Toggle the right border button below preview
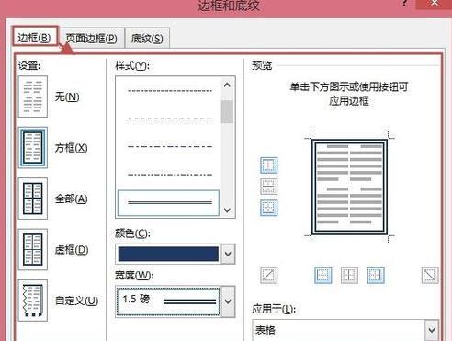 click(376, 275)
